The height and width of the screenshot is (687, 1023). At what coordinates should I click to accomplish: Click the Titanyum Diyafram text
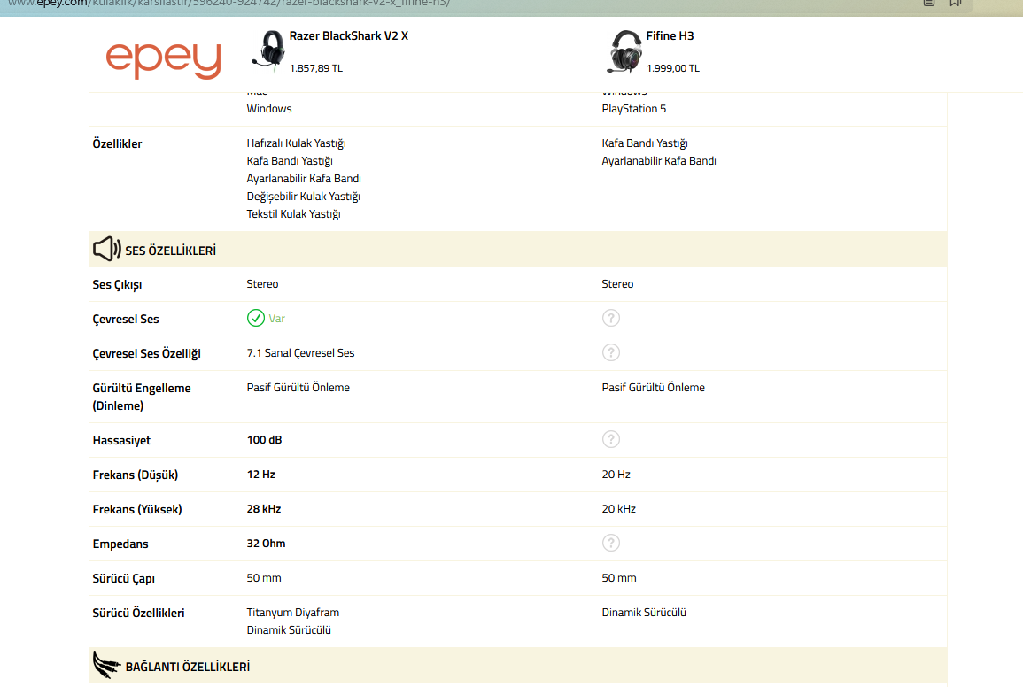(293, 613)
